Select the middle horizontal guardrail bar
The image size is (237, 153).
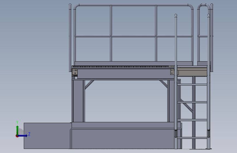pos(133,36)
